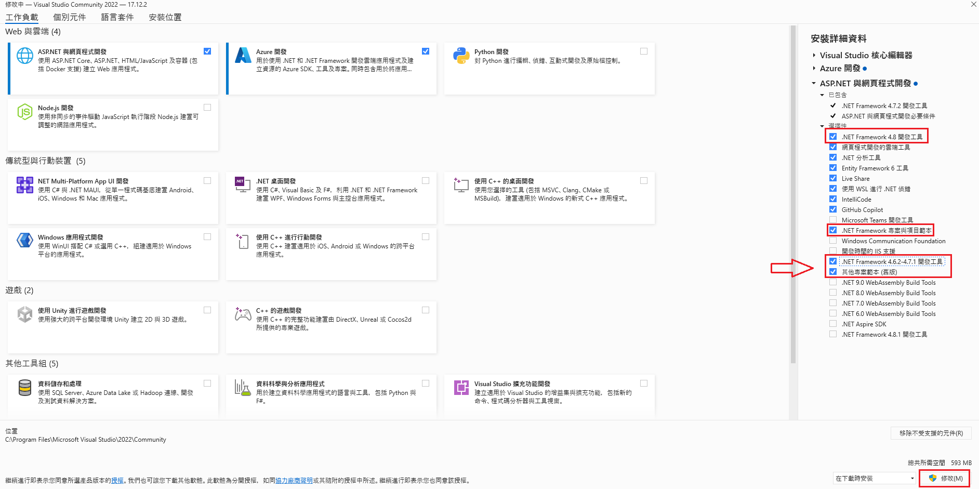Screen dimensions: 979x489
Task: Check the Unity game development checkbox
Action: pyautogui.click(x=207, y=310)
